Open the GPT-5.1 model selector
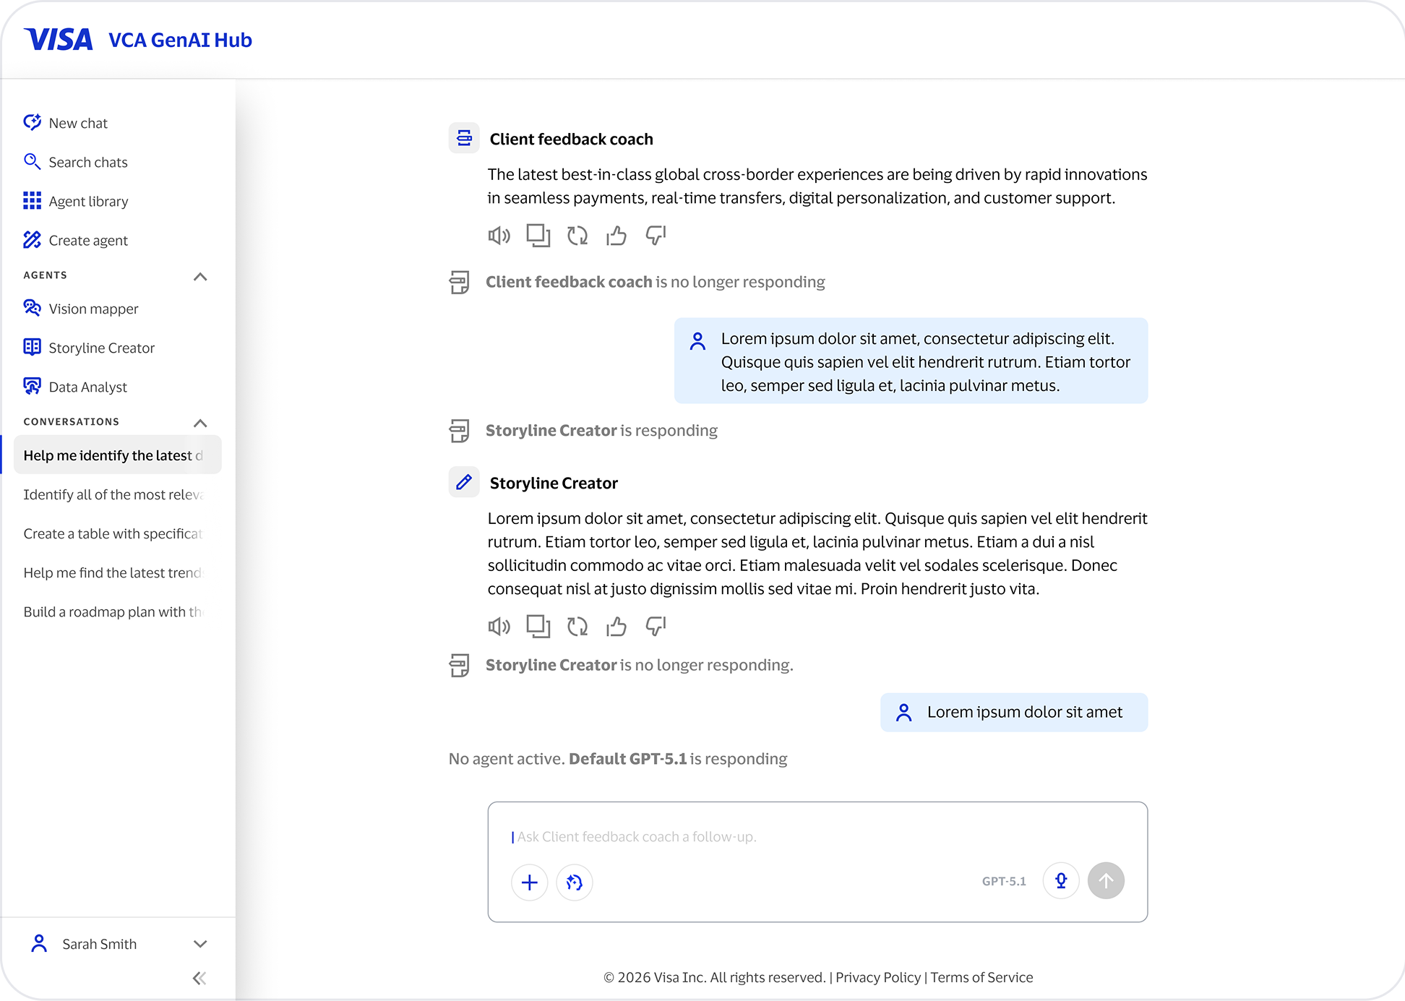1405x1001 pixels. (1004, 881)
